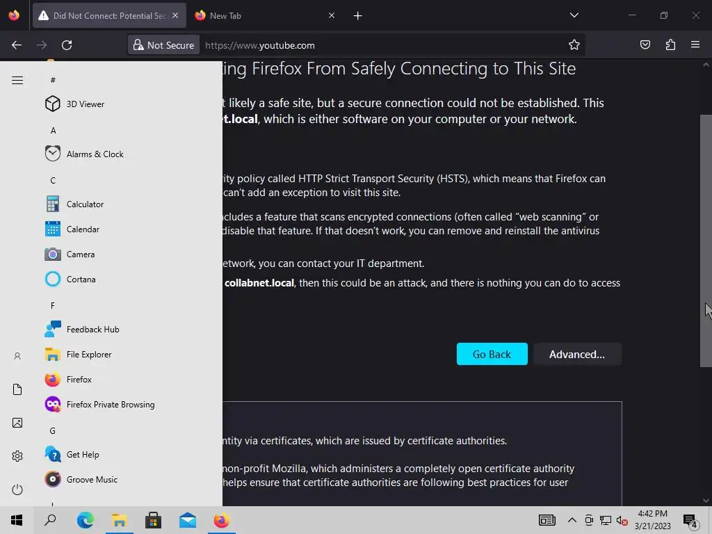The width and height of the screenshot is (712, 534).
Task: Click the F letter group header
Action: coord(53,306)
